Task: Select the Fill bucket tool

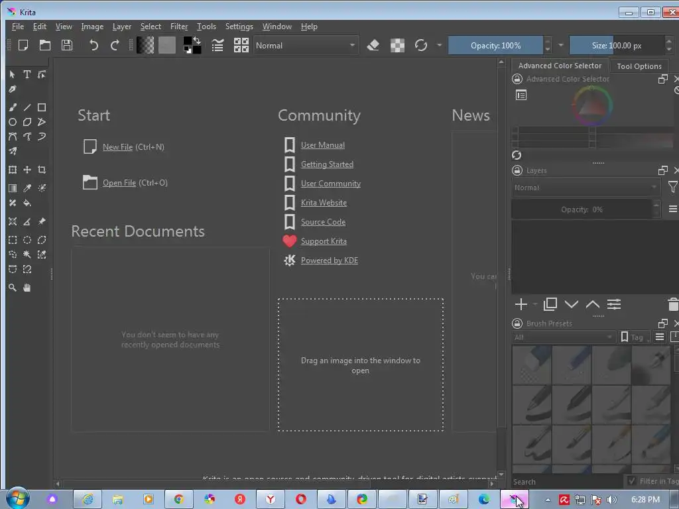Action: 27,203
